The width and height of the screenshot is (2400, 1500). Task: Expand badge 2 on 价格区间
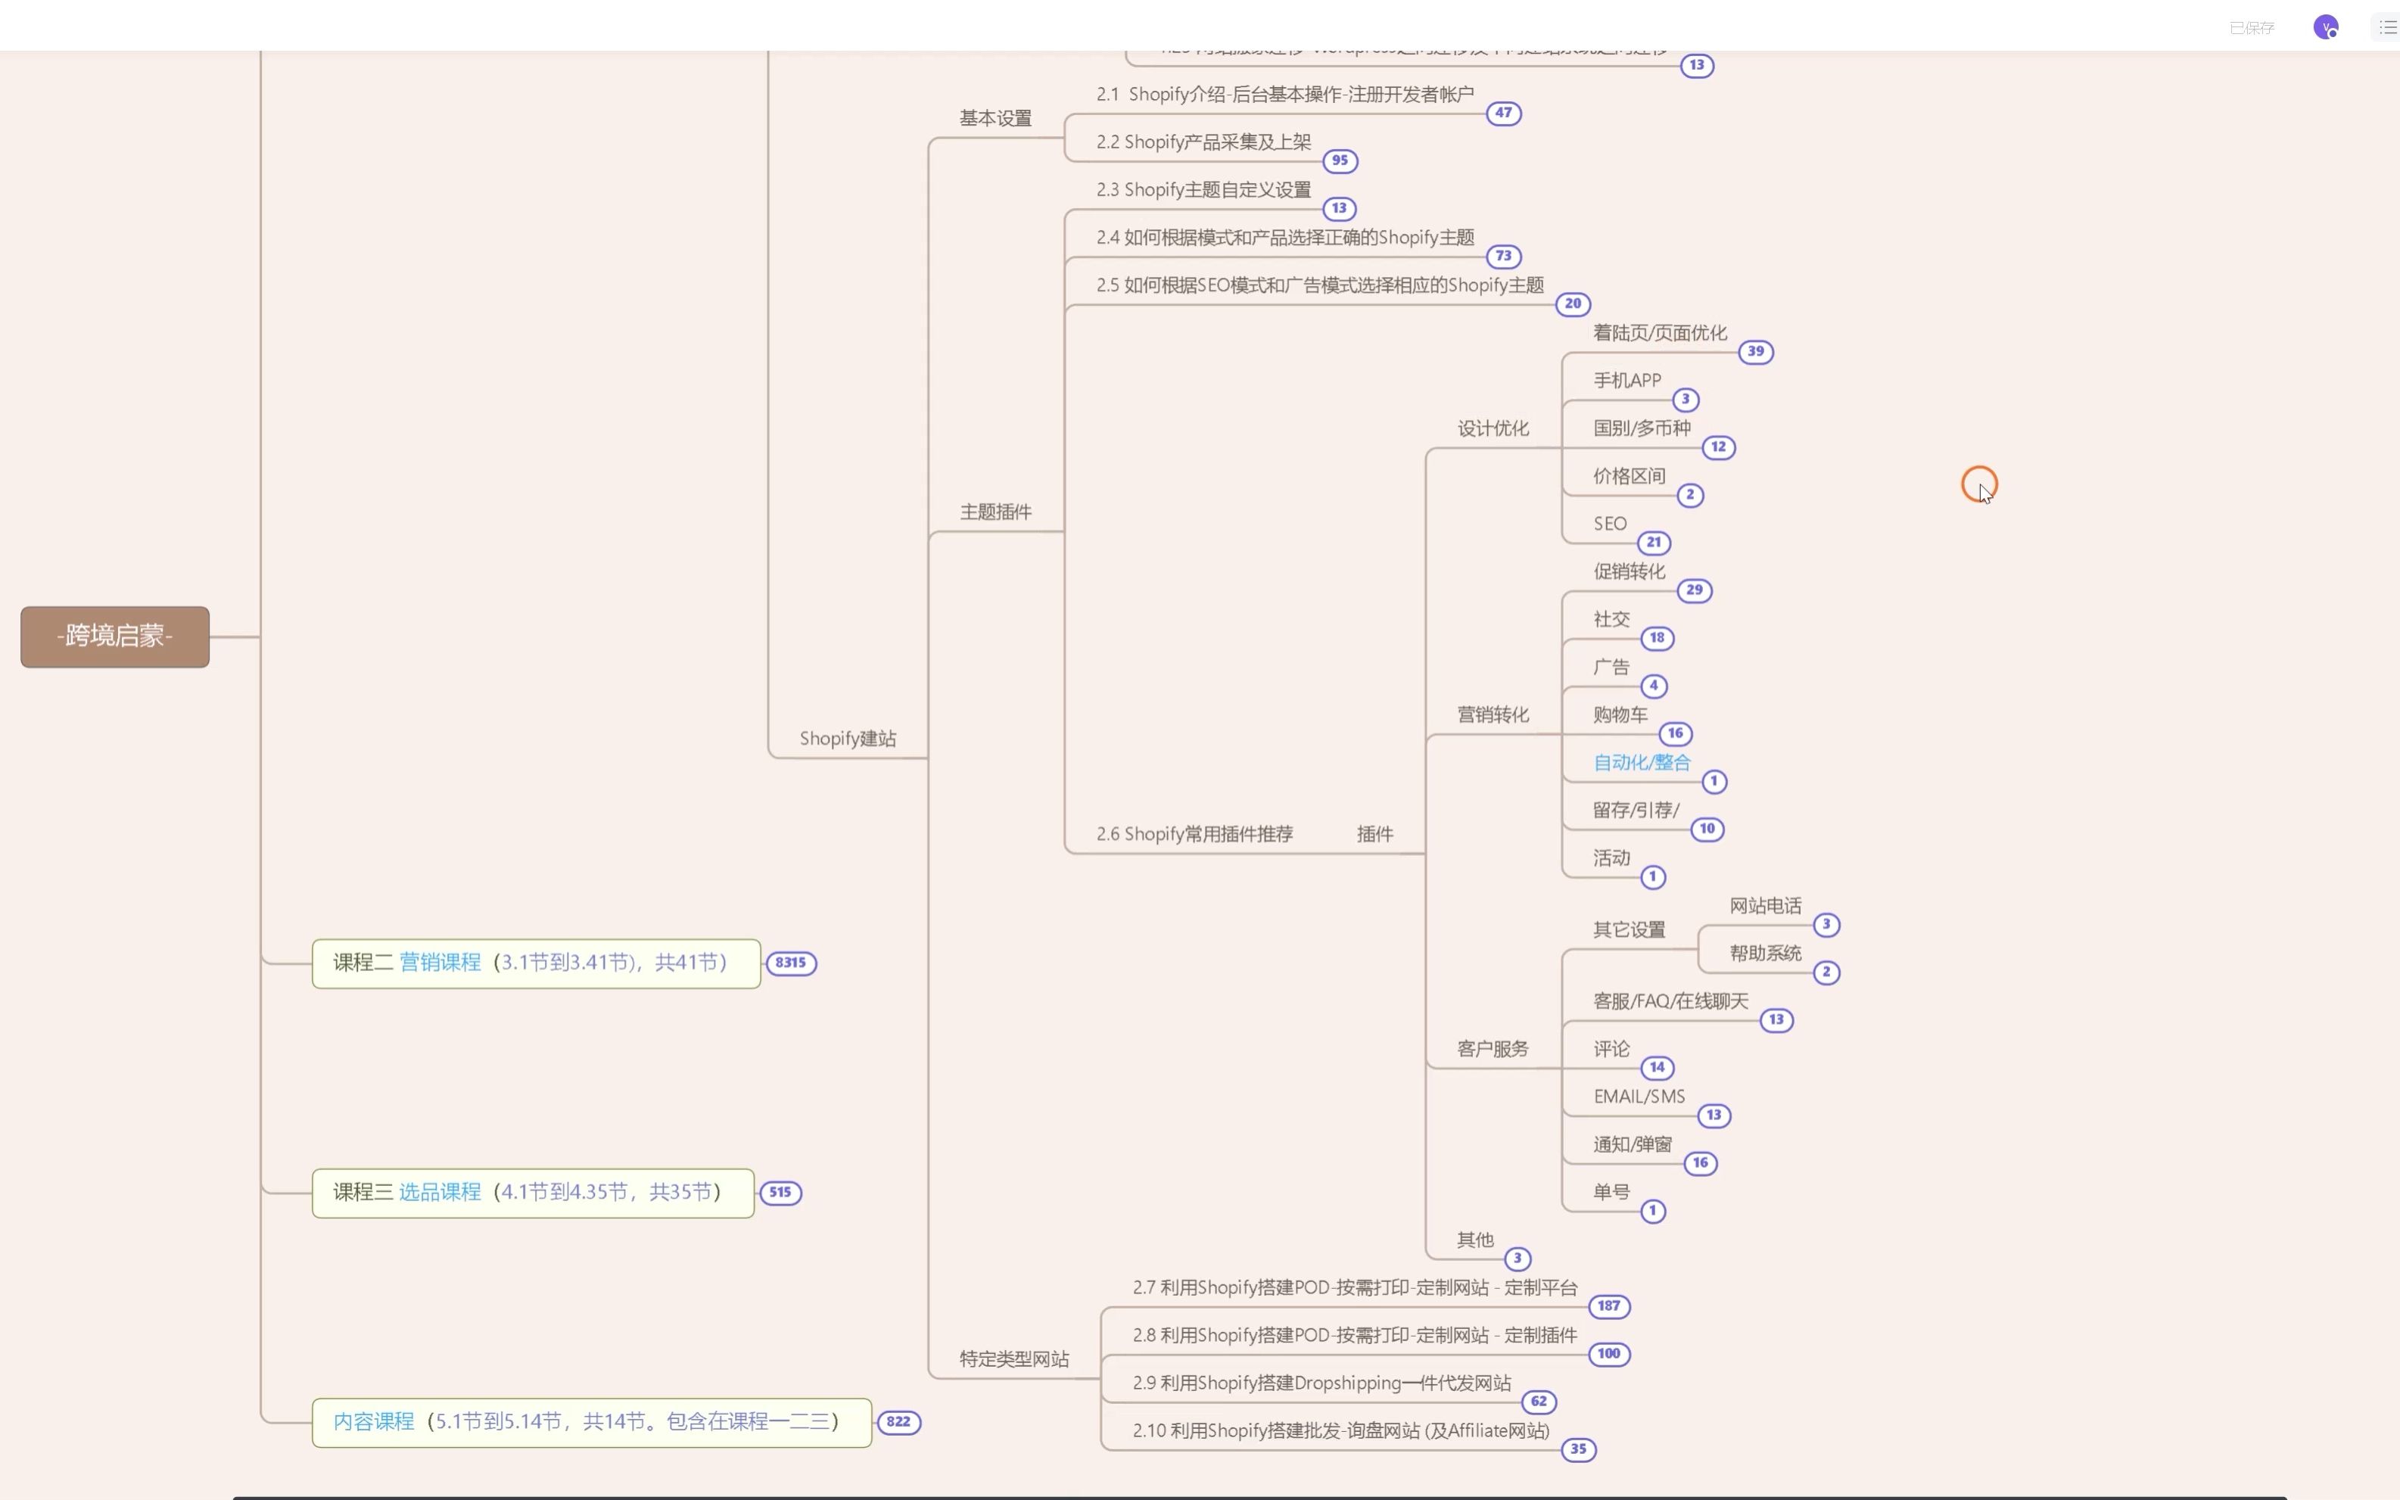pos(1691,494)
